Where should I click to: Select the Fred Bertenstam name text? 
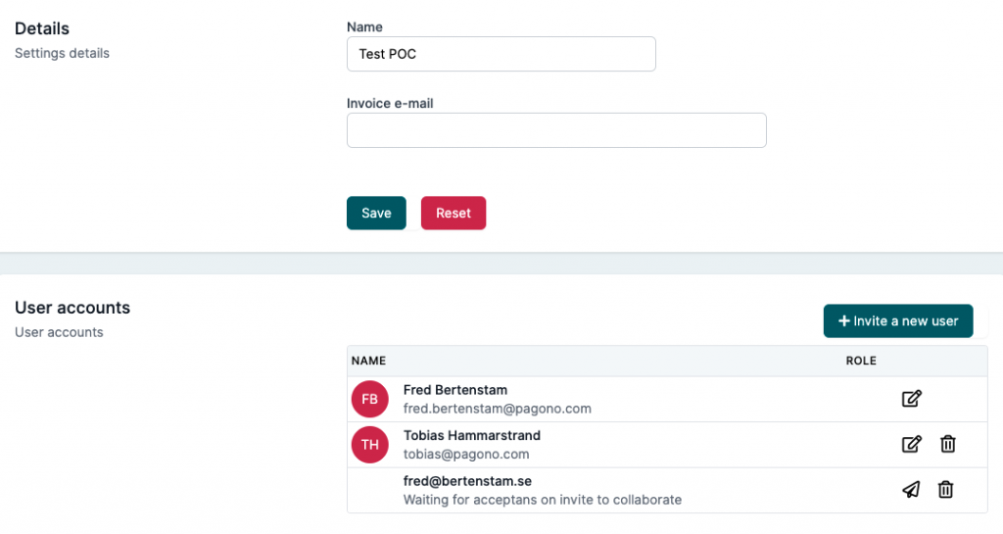pyautogui.click(x=455, y=390)
